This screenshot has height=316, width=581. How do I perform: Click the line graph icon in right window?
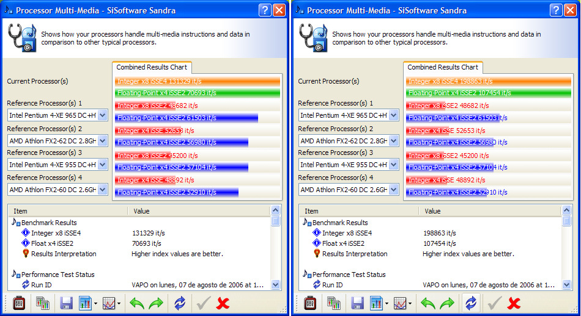click(x=401, y=303)
